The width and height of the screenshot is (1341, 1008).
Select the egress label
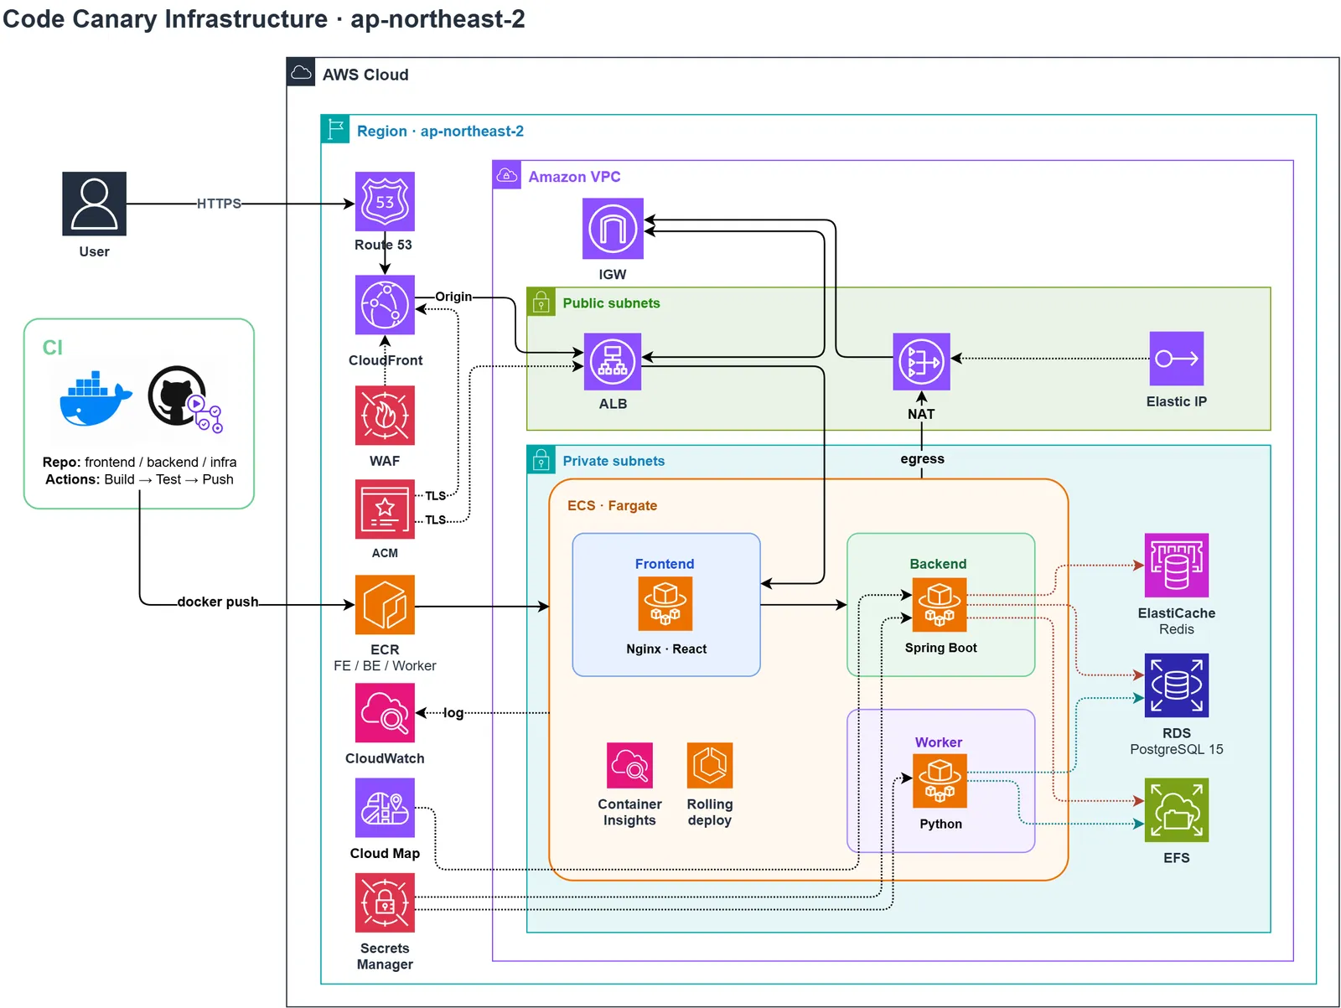pos(922,459)
